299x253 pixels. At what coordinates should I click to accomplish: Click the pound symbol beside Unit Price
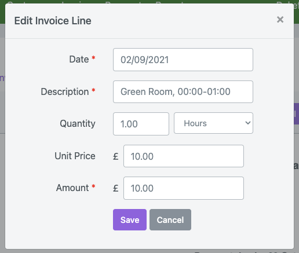(116, 156)
